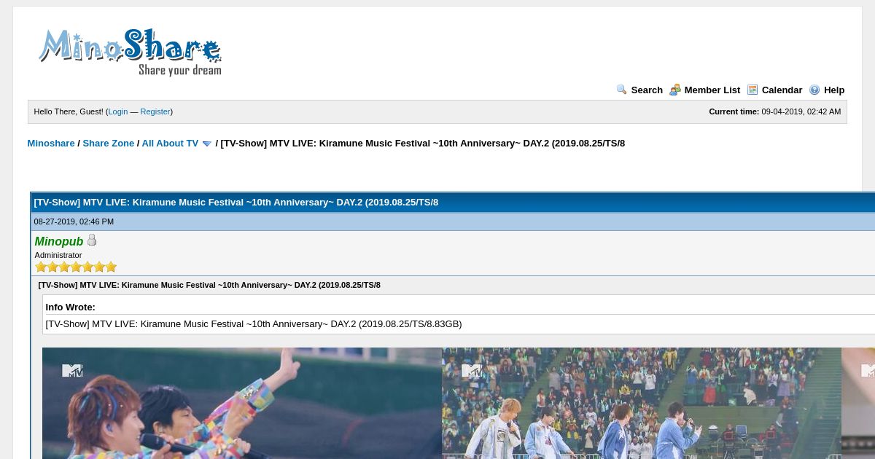Open Minopub's user profile
Viewport: 875px width, 459px height.
[59, 241]
